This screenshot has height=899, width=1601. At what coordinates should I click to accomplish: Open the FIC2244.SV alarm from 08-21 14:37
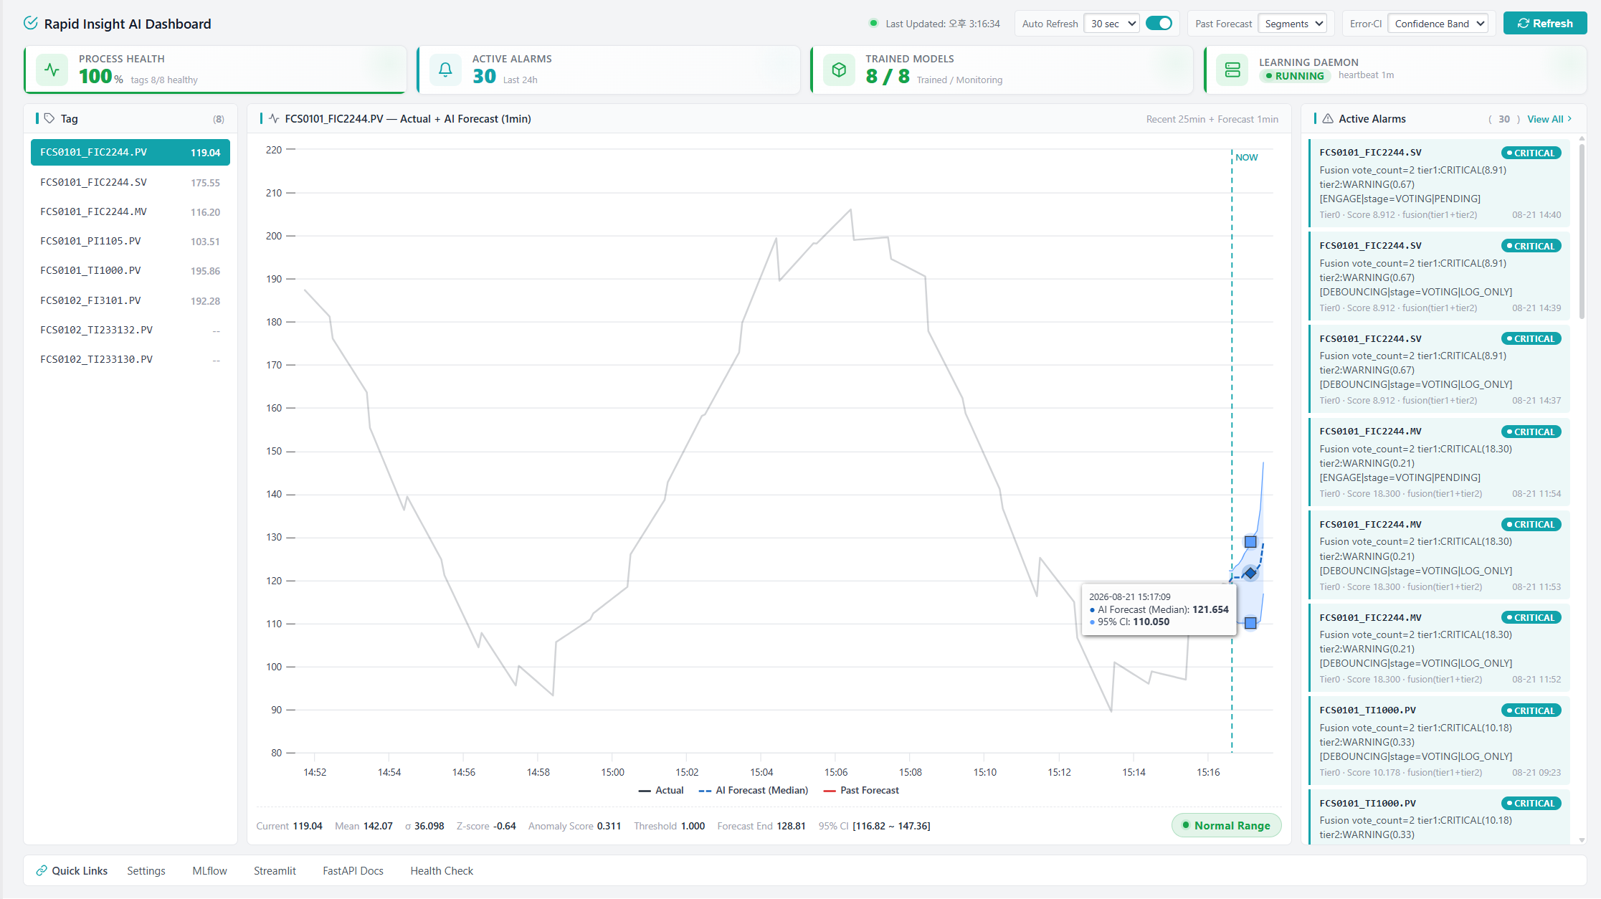(1440, 368)
